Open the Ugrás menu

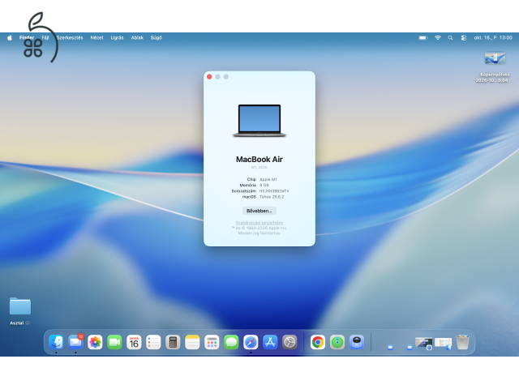117,38
